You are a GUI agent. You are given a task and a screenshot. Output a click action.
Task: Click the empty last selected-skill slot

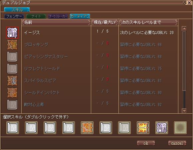coord(180,128)
